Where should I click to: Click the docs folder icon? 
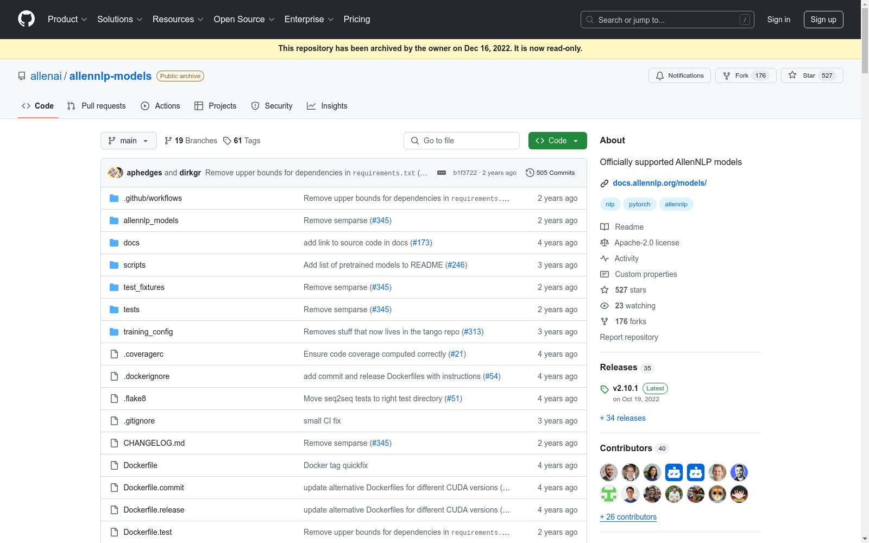click(114, 243)
